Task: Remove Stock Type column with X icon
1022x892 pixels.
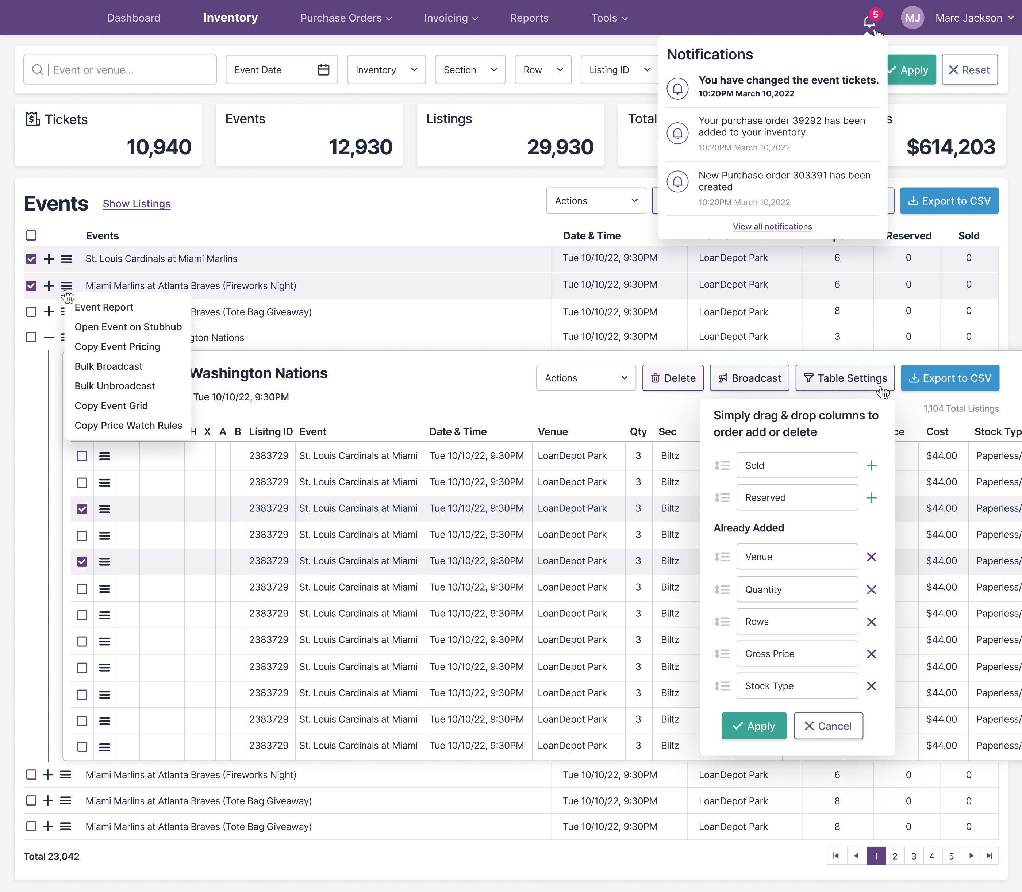Action: click(871, 686)
